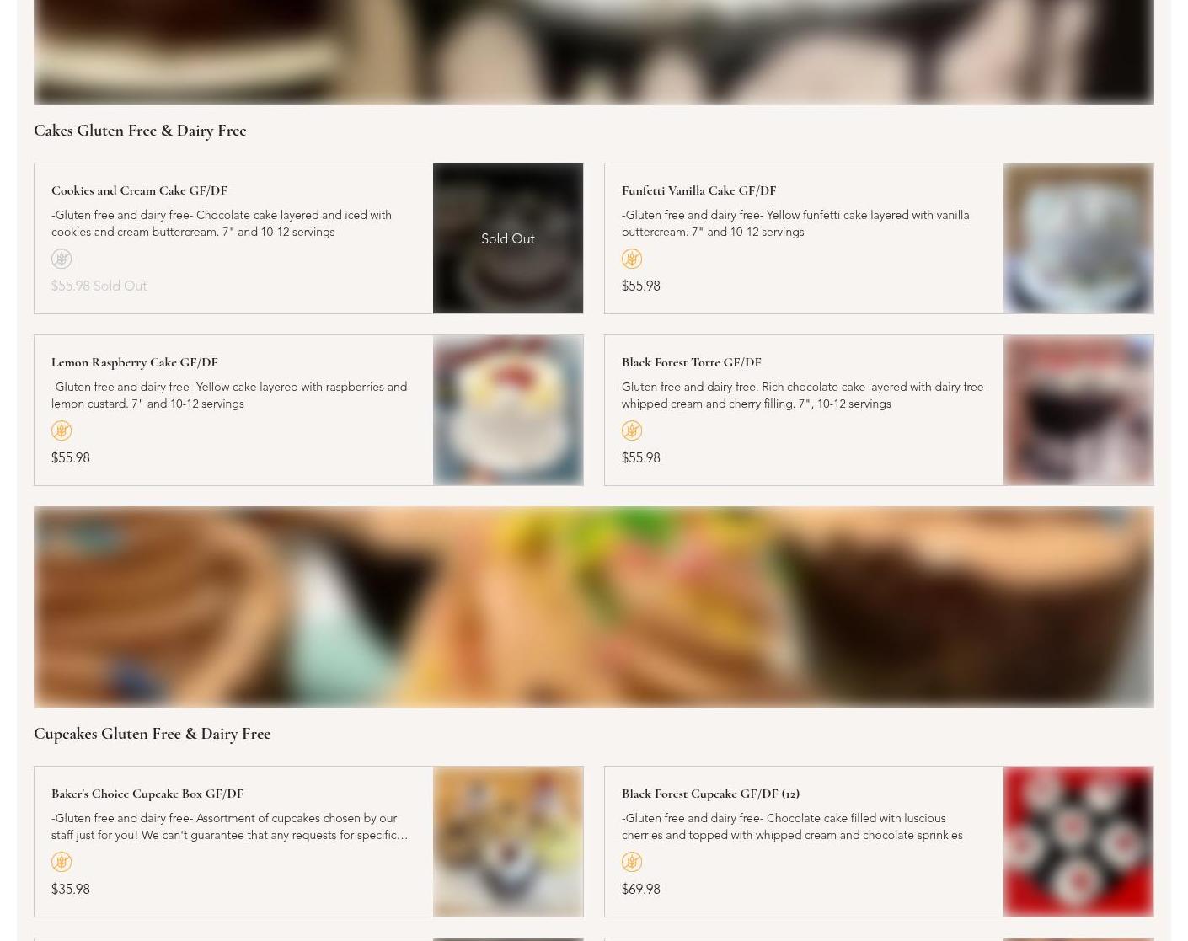
Task: Click the Black Forest Cupcake photo
Action: click(x=1078, y=842)
